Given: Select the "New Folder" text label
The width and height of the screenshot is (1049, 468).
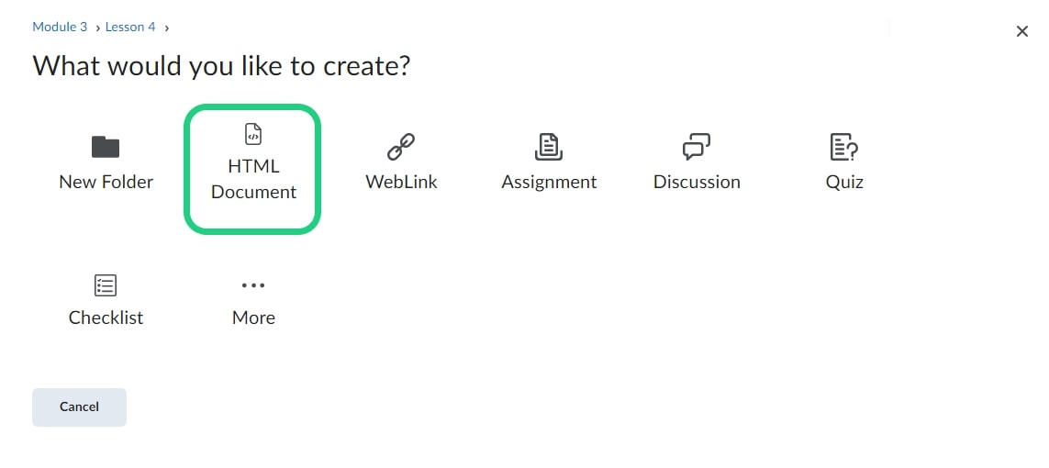Looking at the screenshot, I should (106, 182).
